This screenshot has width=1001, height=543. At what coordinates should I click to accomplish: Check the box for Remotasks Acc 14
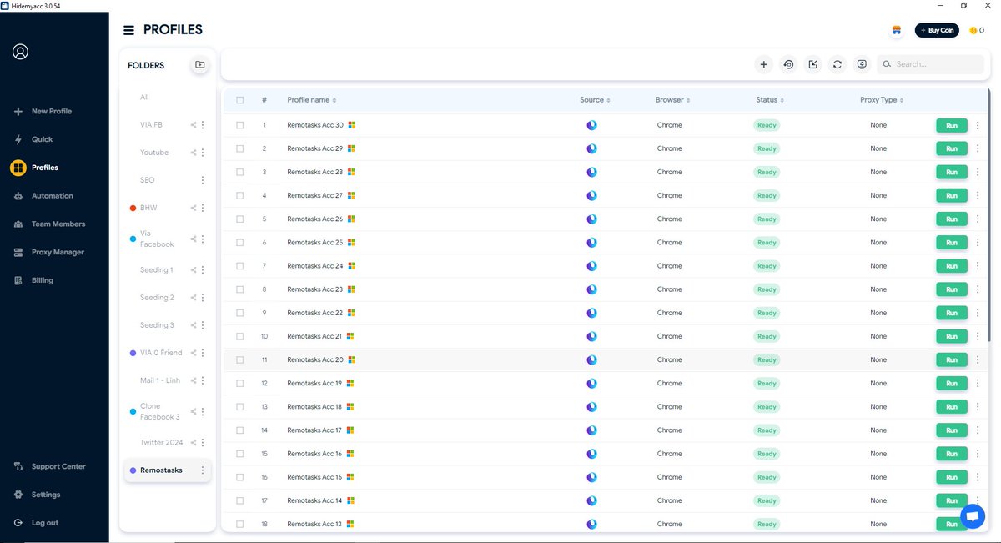tap(240, 500)
